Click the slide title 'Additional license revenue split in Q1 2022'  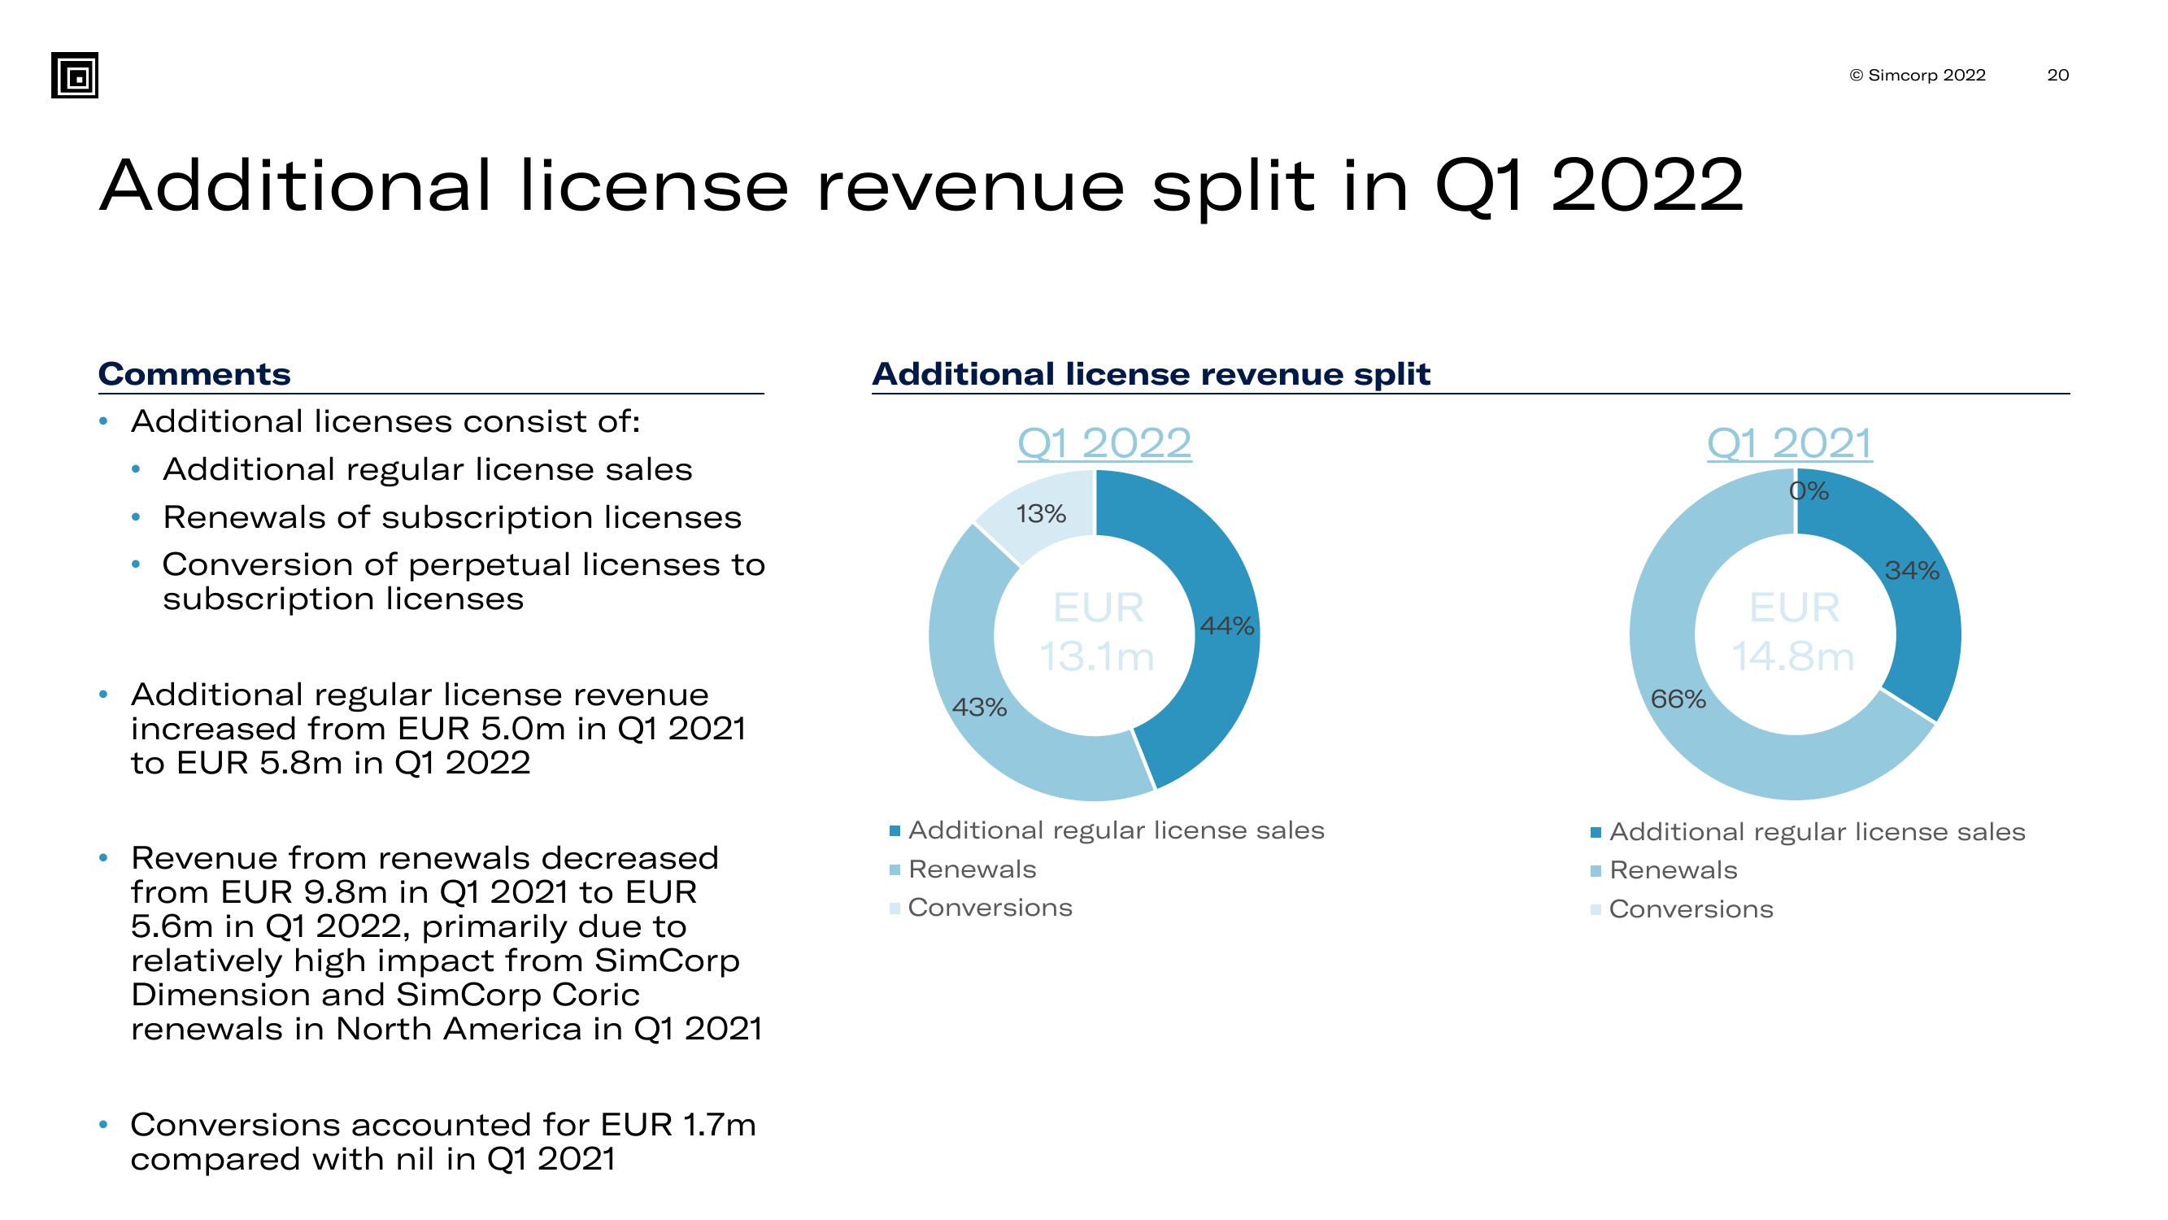pos(921,186)
